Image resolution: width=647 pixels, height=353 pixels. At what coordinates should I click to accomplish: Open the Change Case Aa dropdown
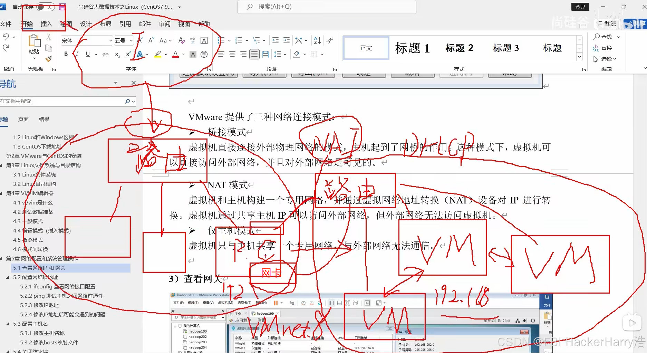[165, 40]
